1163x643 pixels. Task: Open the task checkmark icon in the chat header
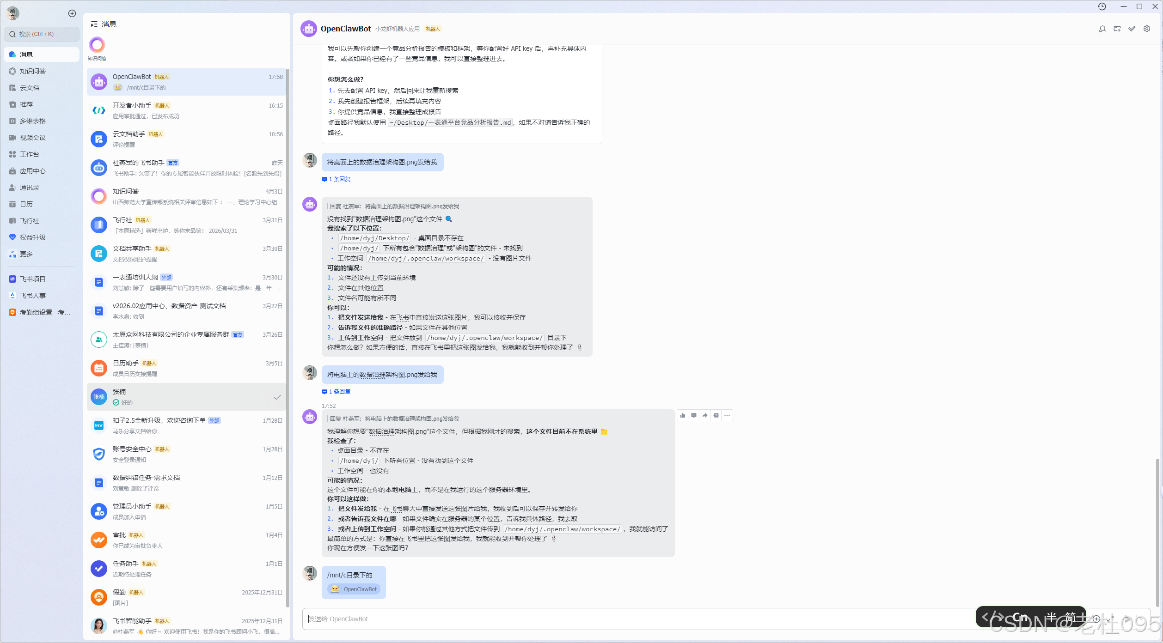click(x=1132, y=29)
